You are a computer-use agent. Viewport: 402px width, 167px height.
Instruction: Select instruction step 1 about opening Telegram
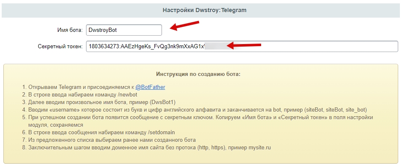[x=94, y=87]
